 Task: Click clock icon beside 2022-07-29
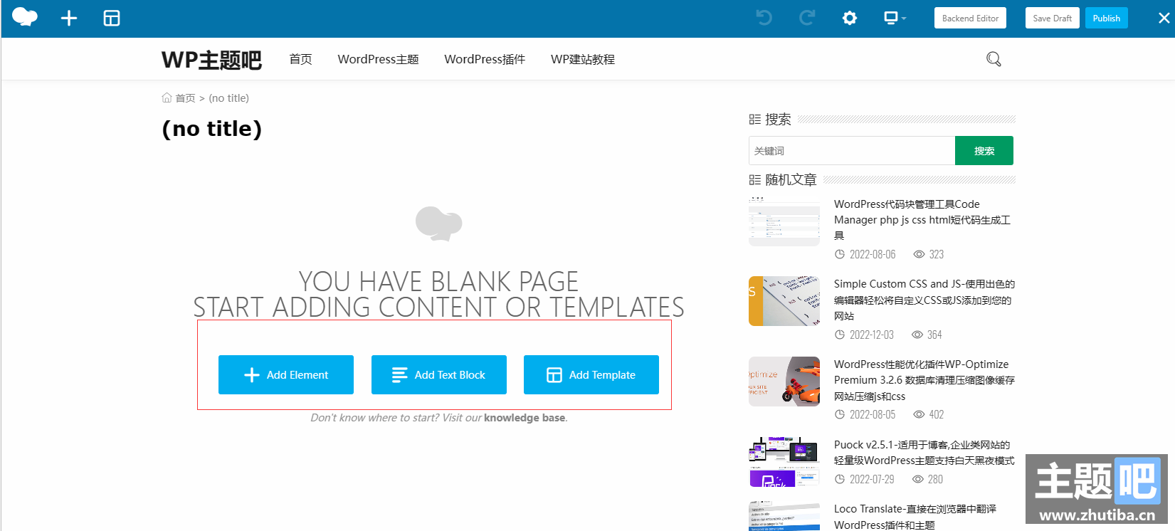(x=840, y=479)
